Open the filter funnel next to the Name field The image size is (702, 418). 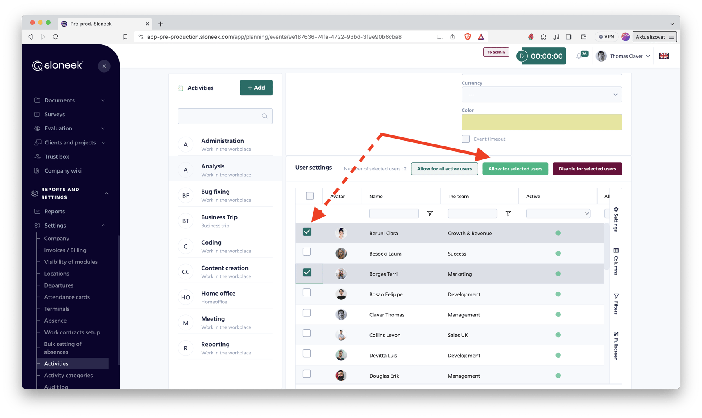click(430, 213)
